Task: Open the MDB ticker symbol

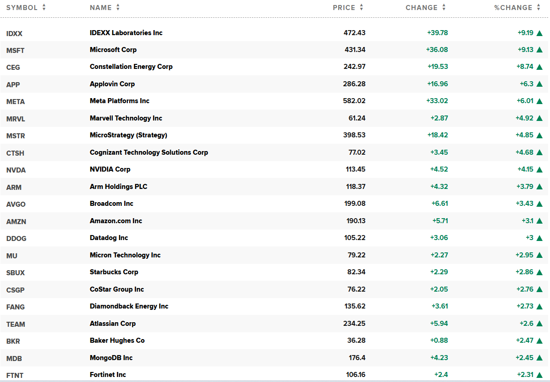Action: pyautogui.click(x=13, y=358)
